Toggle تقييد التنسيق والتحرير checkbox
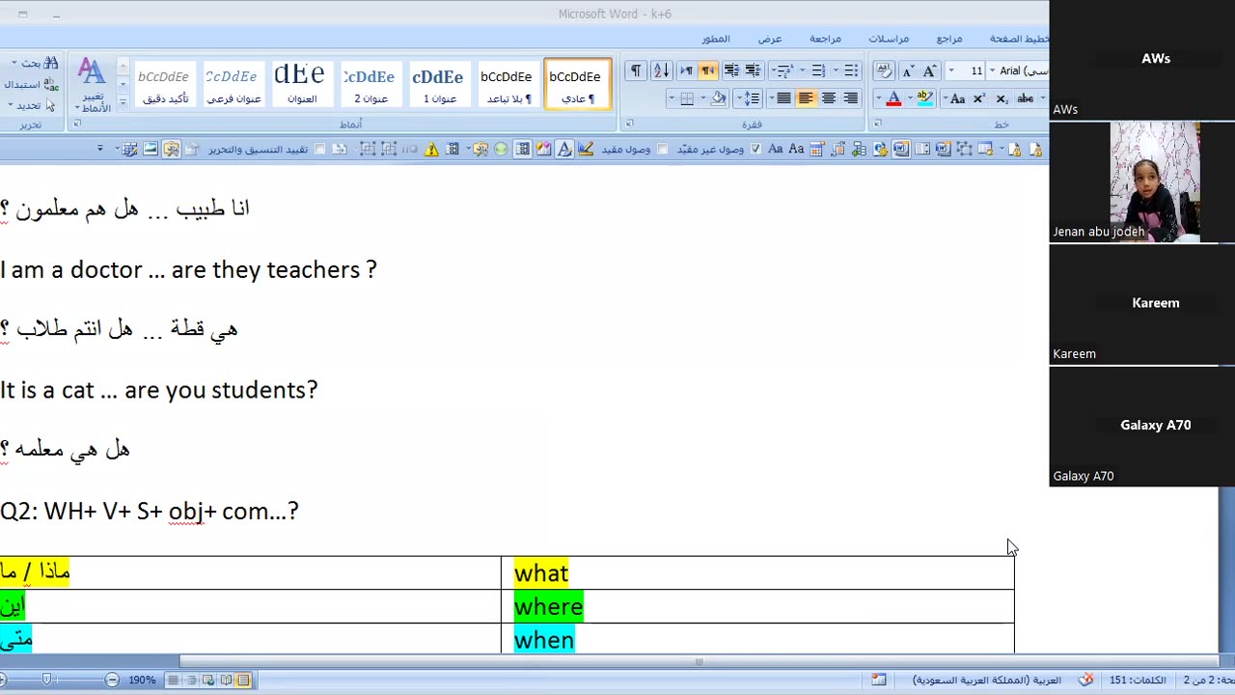This screenshot has width=1235, height=695. [x=320, y=150]
